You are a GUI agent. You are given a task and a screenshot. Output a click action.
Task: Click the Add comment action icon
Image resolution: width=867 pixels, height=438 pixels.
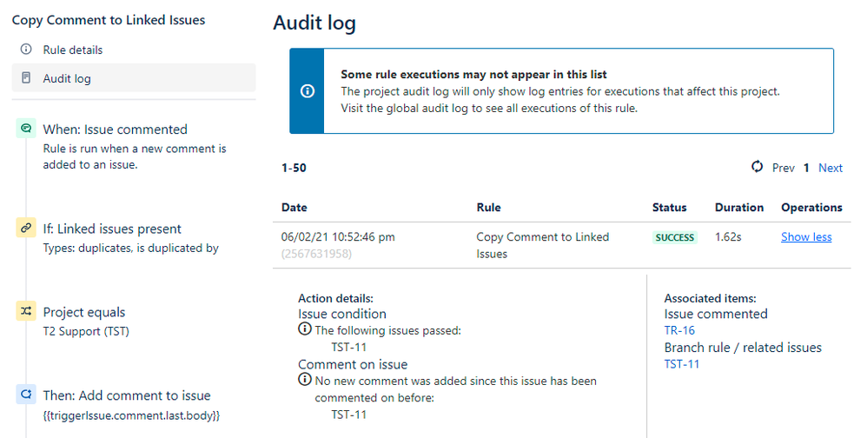click(26, 395)
